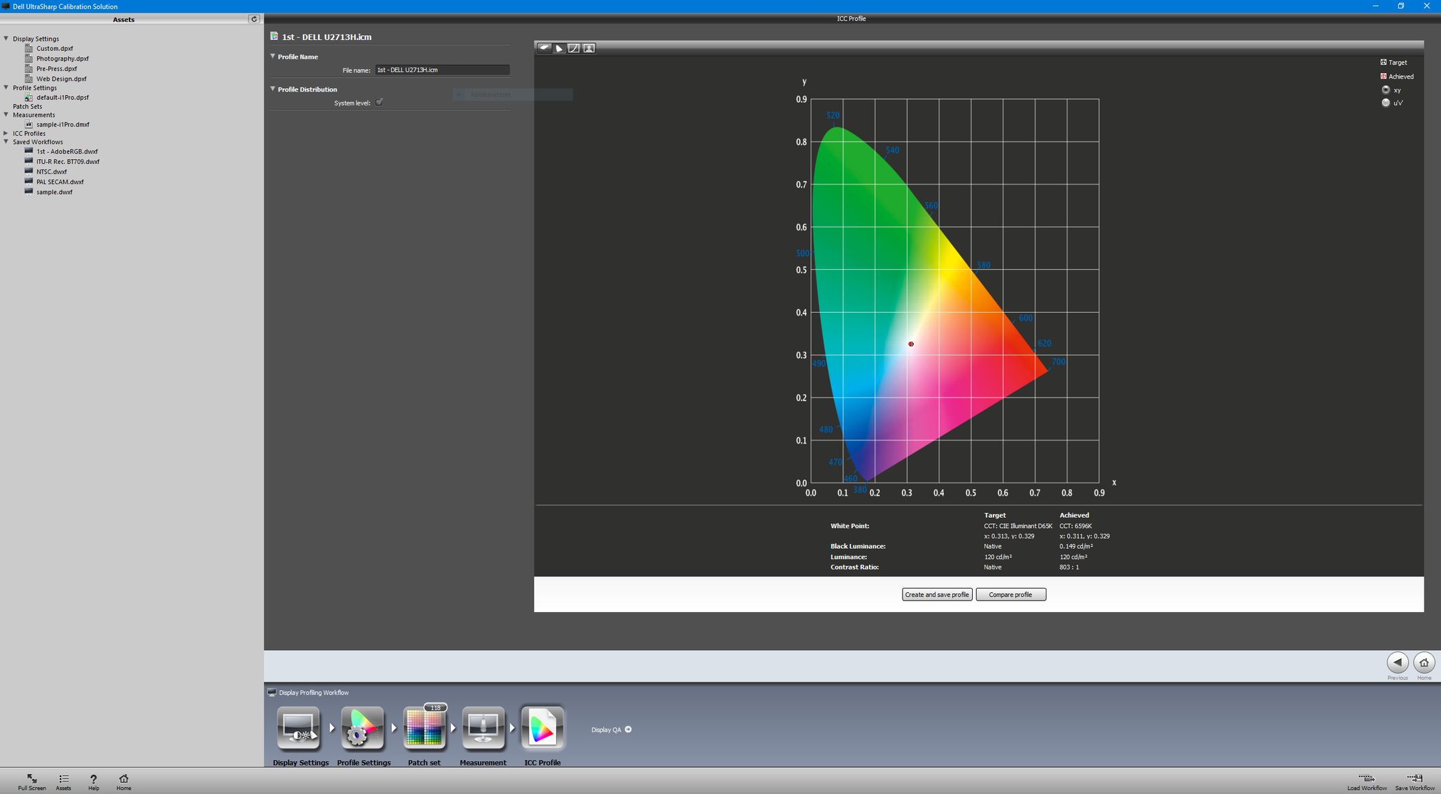
Task: Toggle the Assets panel icon in bottom bar
Action: click(63, 779)
